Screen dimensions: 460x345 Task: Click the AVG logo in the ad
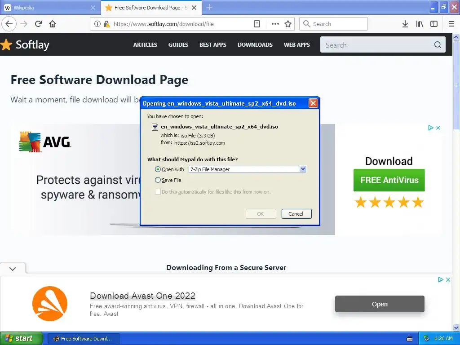coord(45,142)
